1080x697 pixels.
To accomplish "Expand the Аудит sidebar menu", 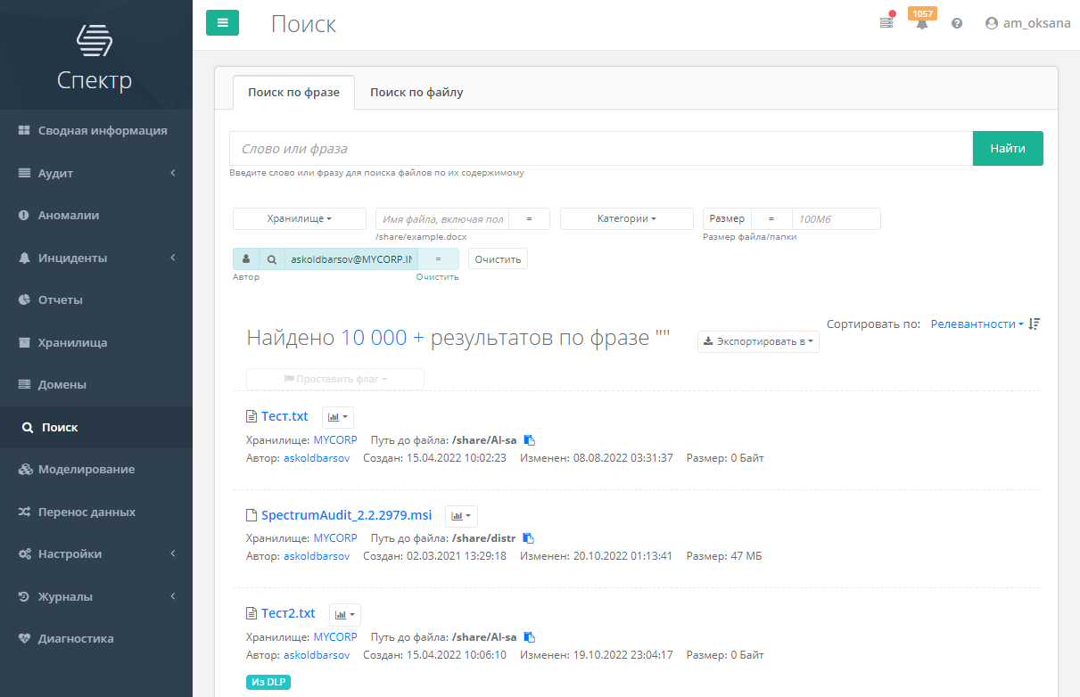I will [x=96, y=173].
